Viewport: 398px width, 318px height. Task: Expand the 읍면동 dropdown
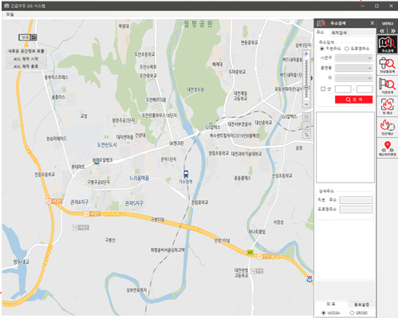click(x=353, y=68)
